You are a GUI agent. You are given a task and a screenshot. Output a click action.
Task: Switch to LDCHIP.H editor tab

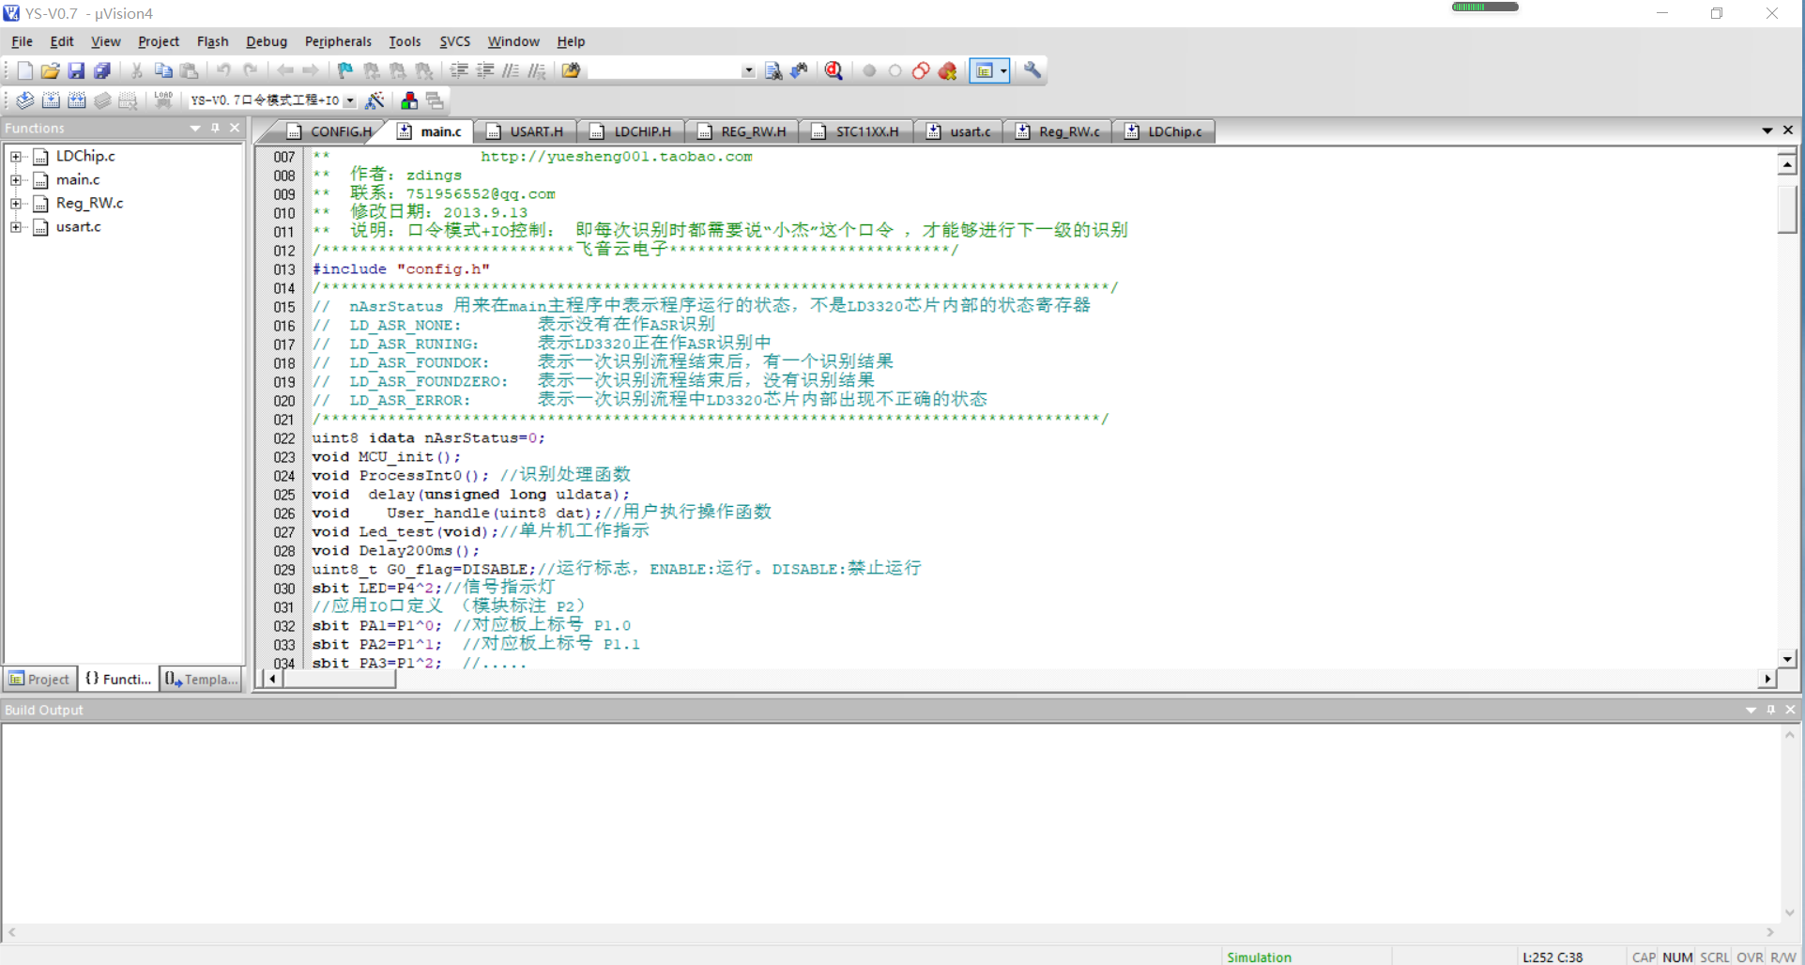click(x=631, y=131)
